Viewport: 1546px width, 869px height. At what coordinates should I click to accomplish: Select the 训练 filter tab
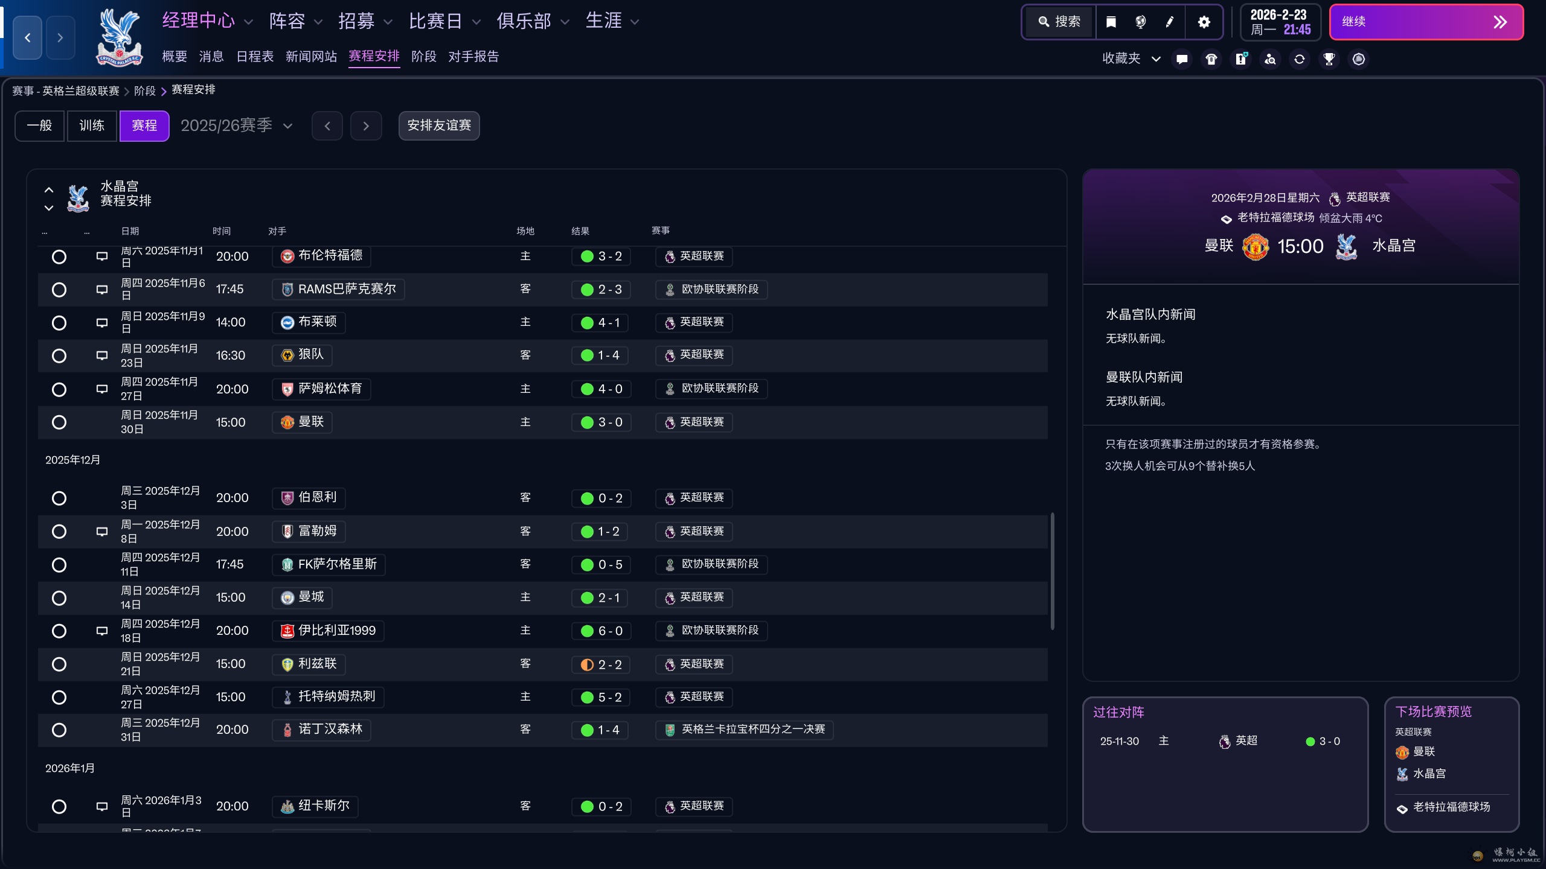tap(92, 126)
